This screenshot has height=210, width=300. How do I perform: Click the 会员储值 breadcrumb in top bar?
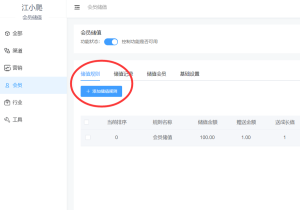click(97, 7)
